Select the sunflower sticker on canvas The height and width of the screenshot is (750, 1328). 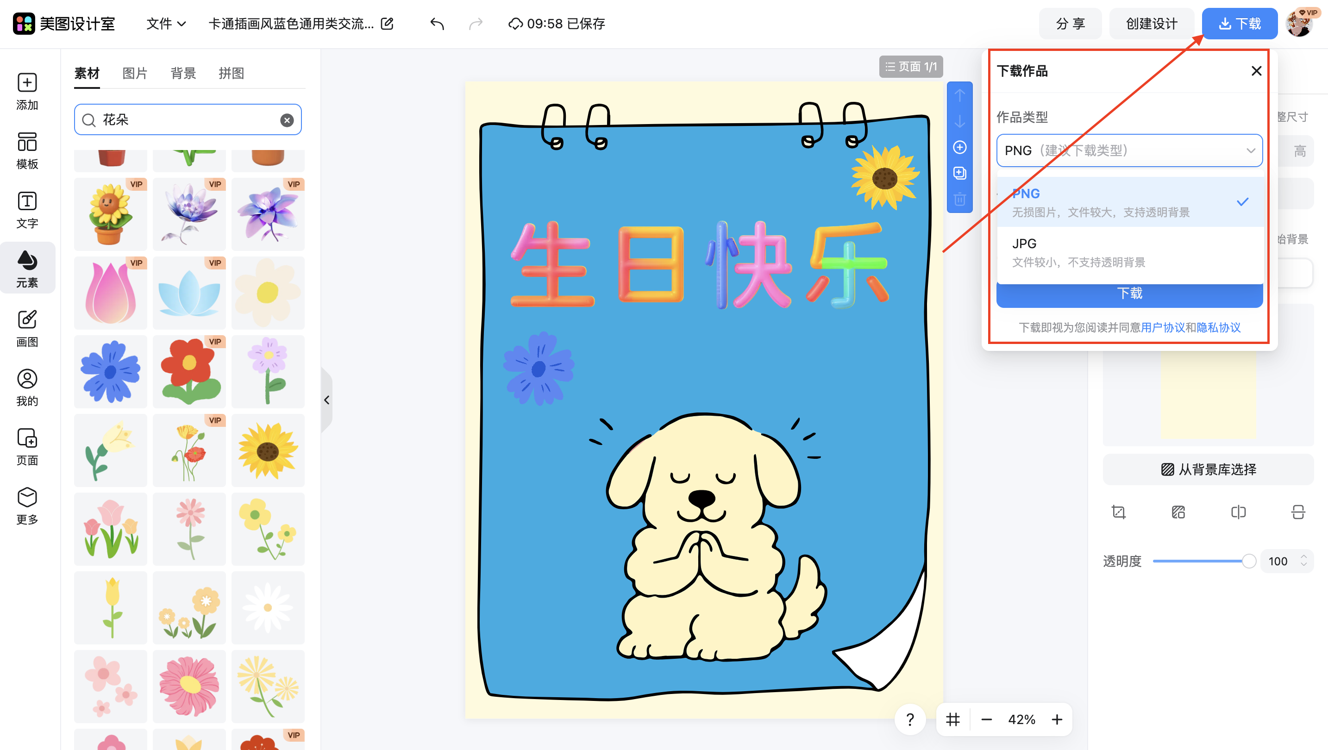(885, 177)
